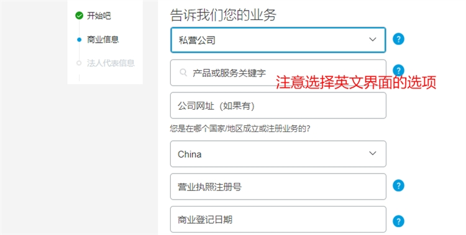The height and width of the screenshot is (235, 466).
Task: Click the help icon beside 商业登记日期 field
Action: point(398,221)
